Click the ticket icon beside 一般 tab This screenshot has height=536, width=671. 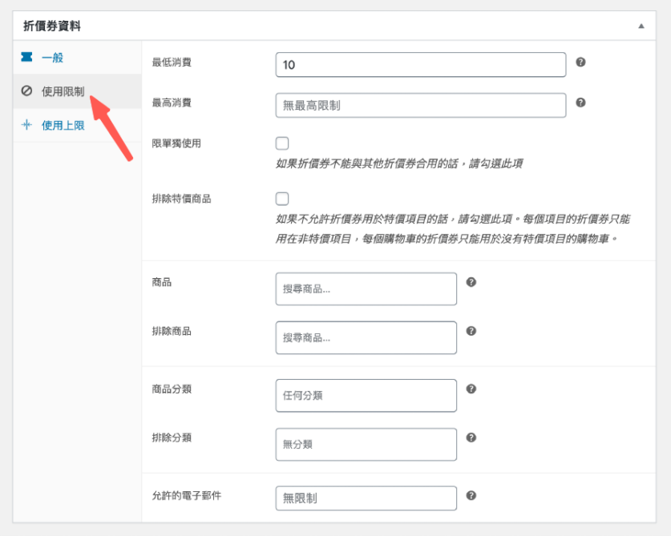point(26,58)
